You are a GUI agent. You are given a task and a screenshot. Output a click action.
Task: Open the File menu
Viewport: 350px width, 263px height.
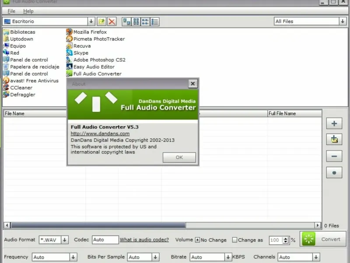coord(11,11)
